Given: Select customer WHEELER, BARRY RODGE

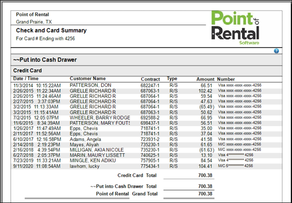Looking at the screenshot, I should click(x=100, y=118).
